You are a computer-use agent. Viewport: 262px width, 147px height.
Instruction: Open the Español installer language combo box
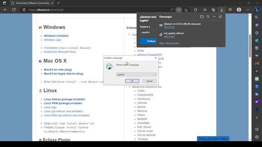[136, 74]
